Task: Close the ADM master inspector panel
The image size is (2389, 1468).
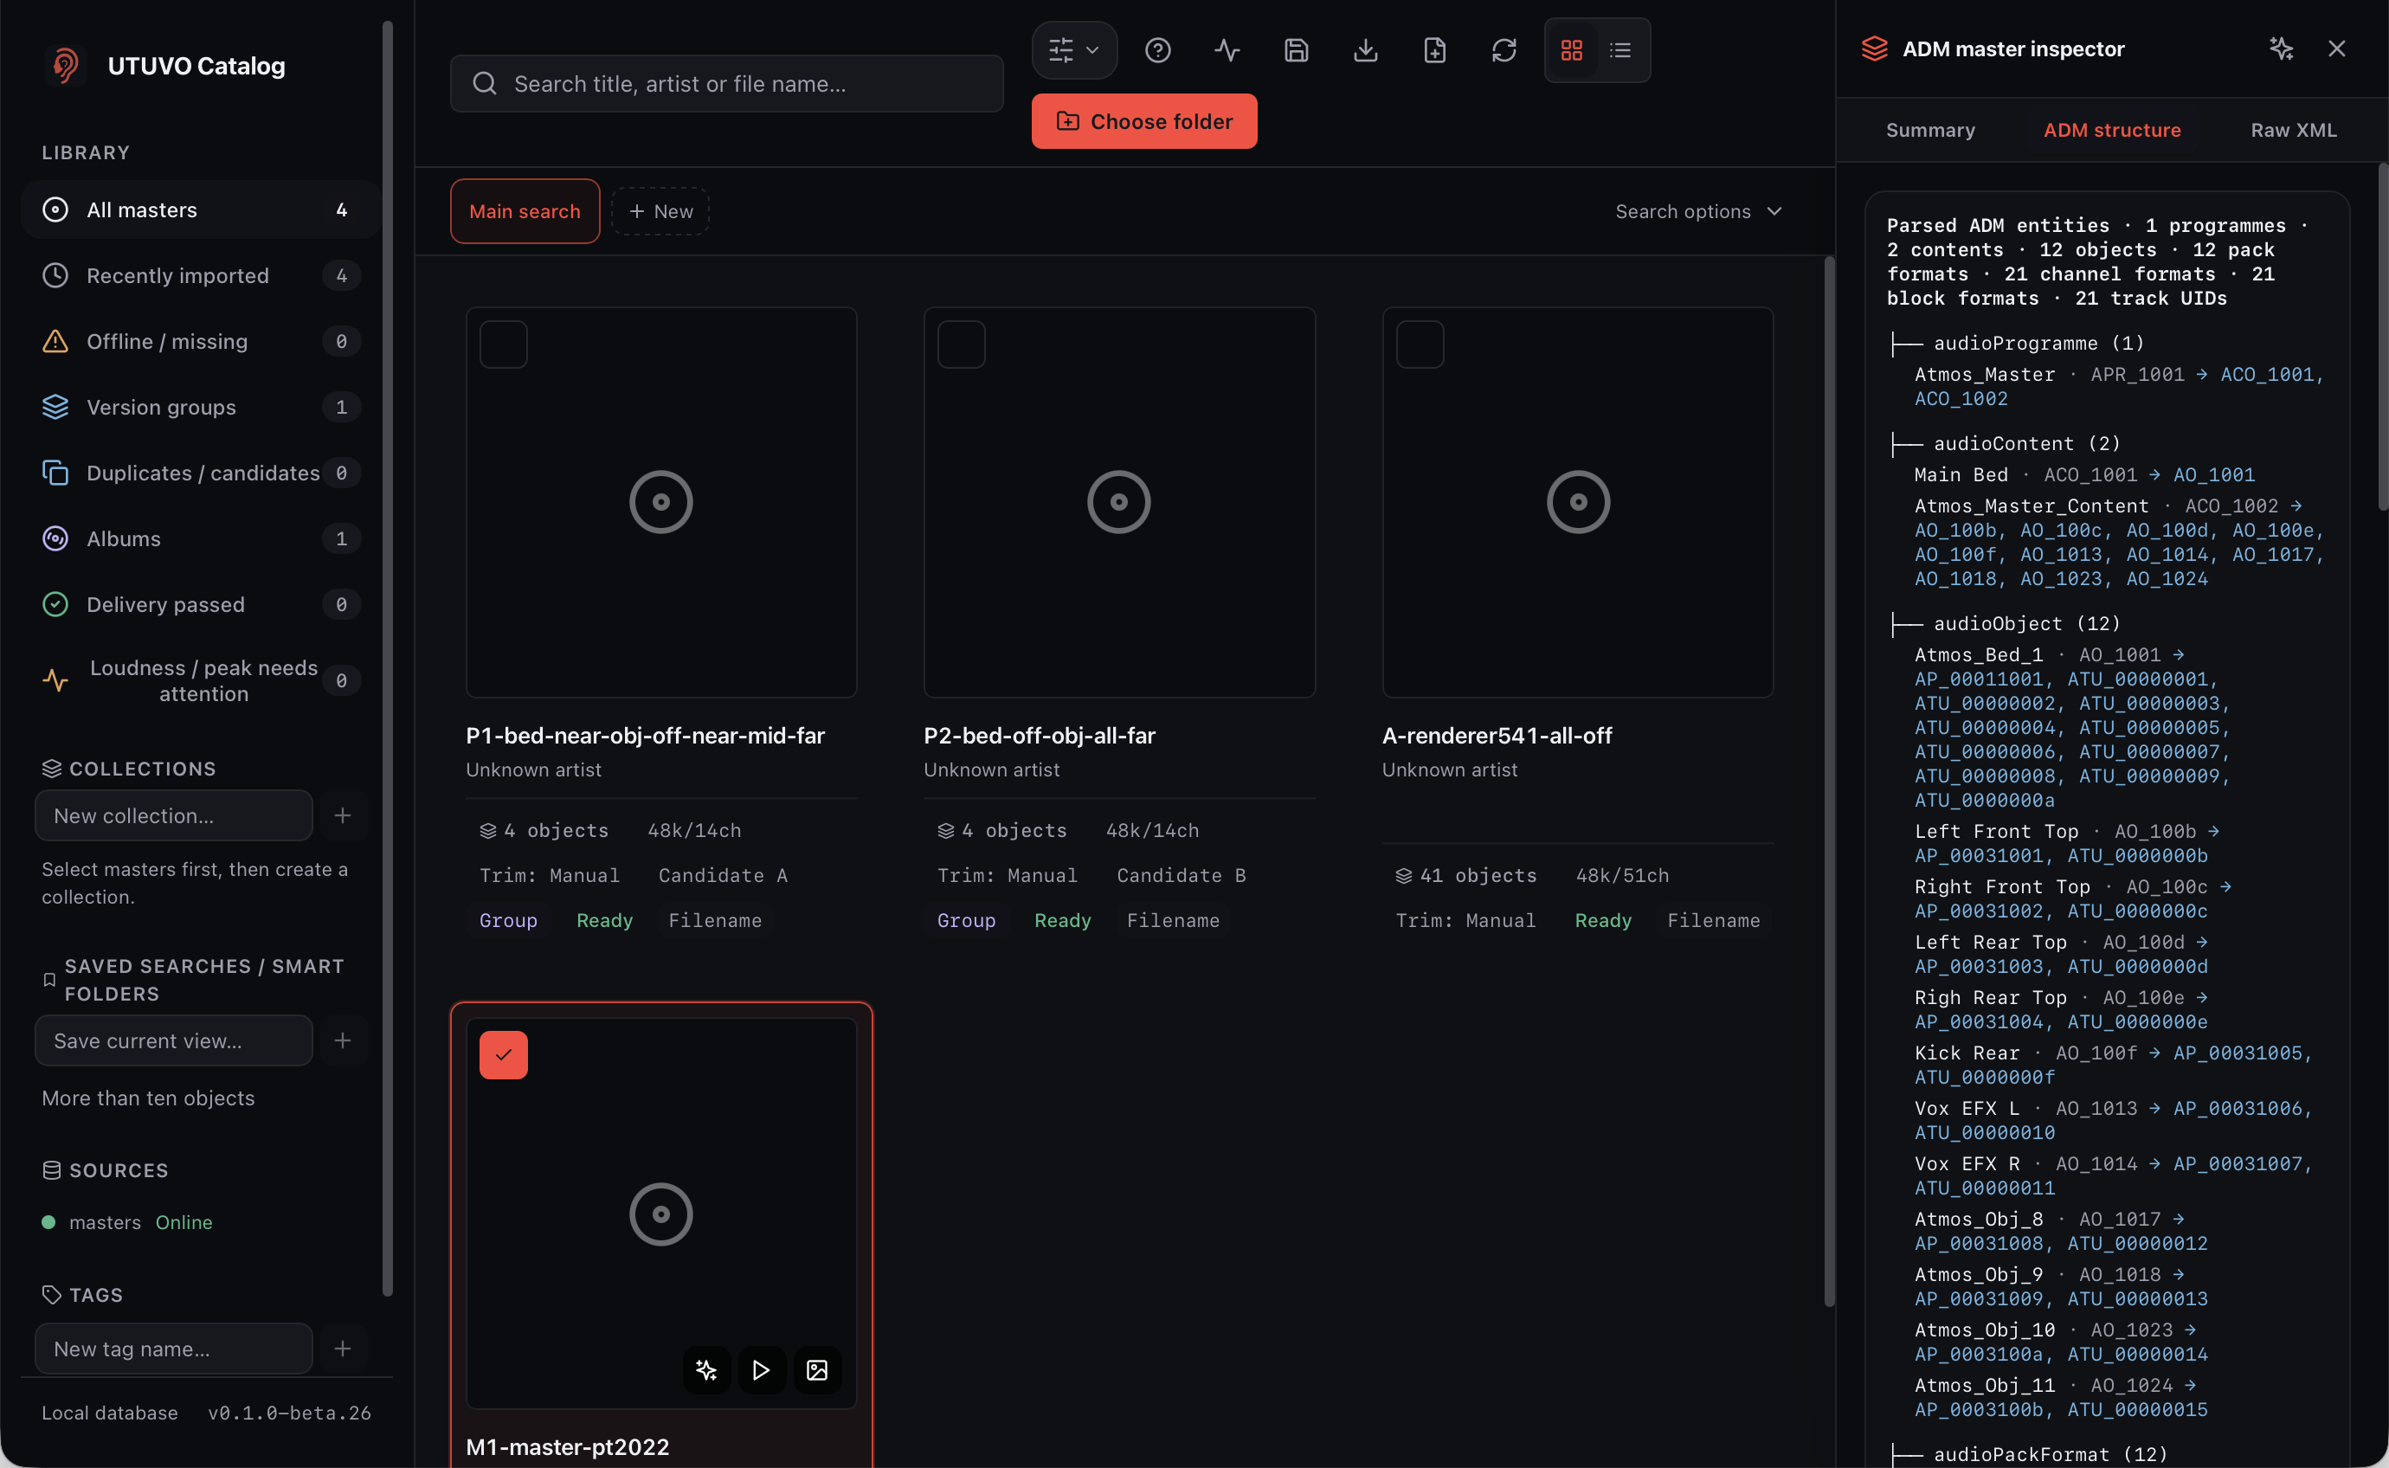Action: (x=2336, y=48)
